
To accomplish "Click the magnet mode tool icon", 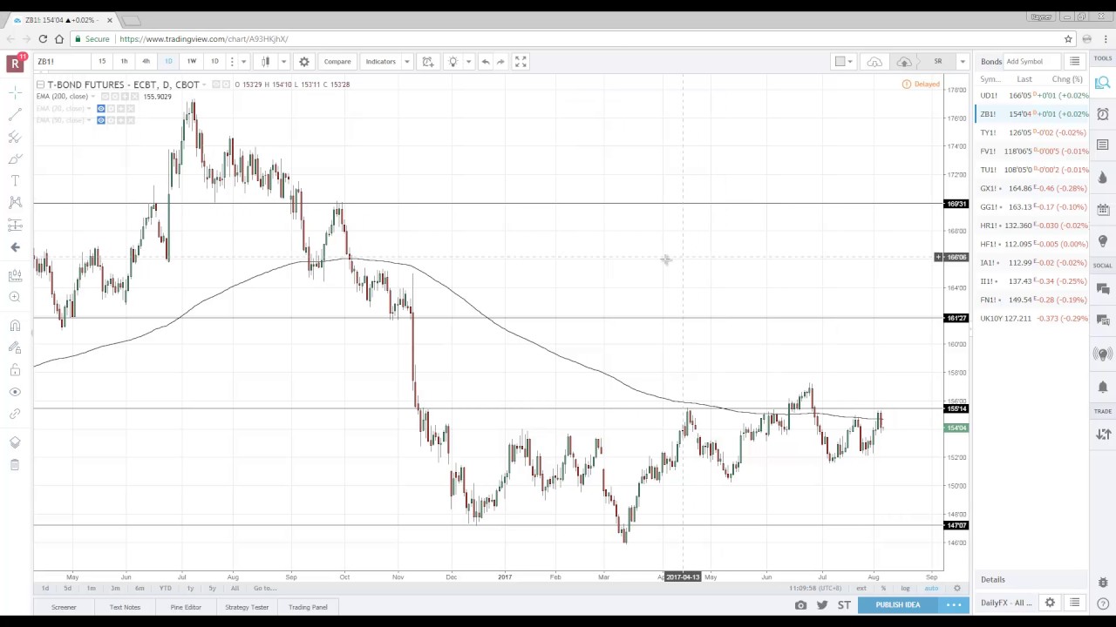I will [15, 326].
